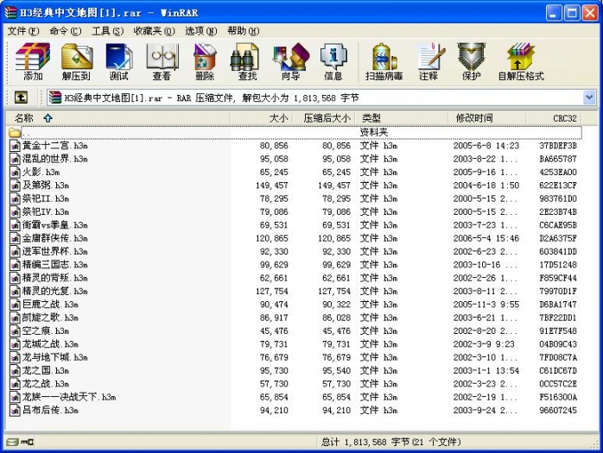Click archive icon in address bar
The image size is (603, 453).
55,98
